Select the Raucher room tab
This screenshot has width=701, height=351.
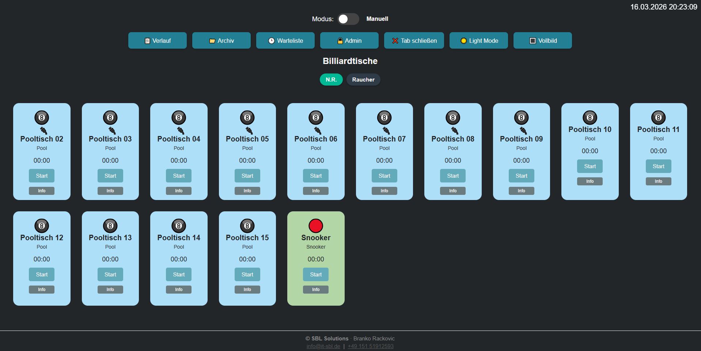click(x=363, y=79)
